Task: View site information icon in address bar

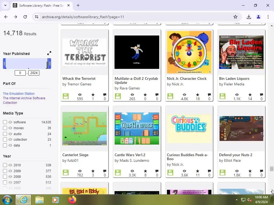Action: (37, 17)
